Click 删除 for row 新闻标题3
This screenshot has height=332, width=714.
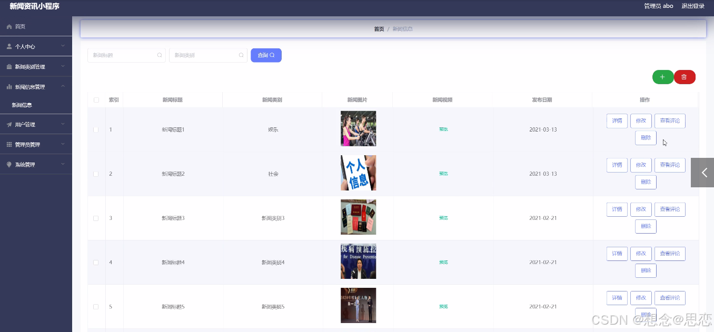pyautogui.click(x=646, y=226)
